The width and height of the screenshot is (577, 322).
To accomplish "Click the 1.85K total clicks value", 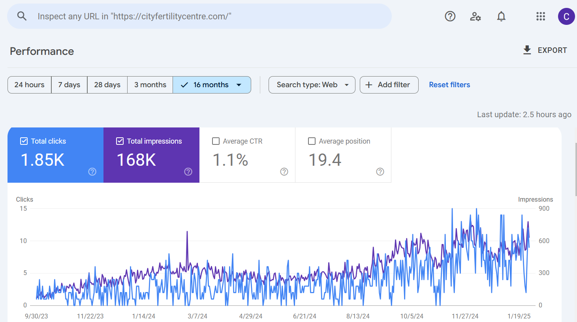I will [43, 160].
